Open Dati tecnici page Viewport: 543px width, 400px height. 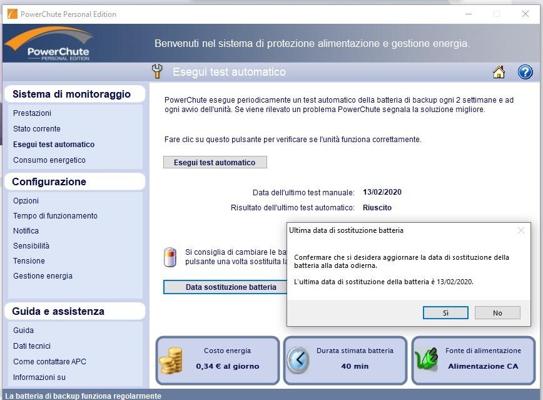pos(32,346)
